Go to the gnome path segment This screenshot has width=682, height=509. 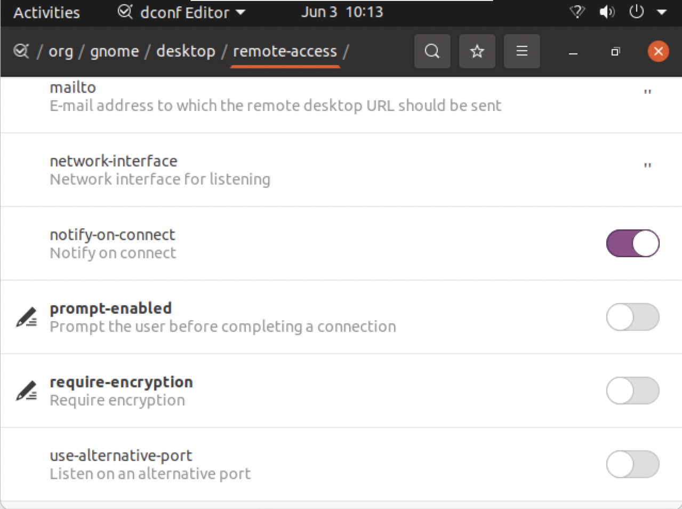tap(114, 51)
